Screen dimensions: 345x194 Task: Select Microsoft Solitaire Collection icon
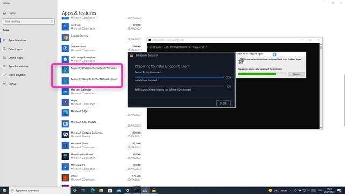[x=65, y=134]
